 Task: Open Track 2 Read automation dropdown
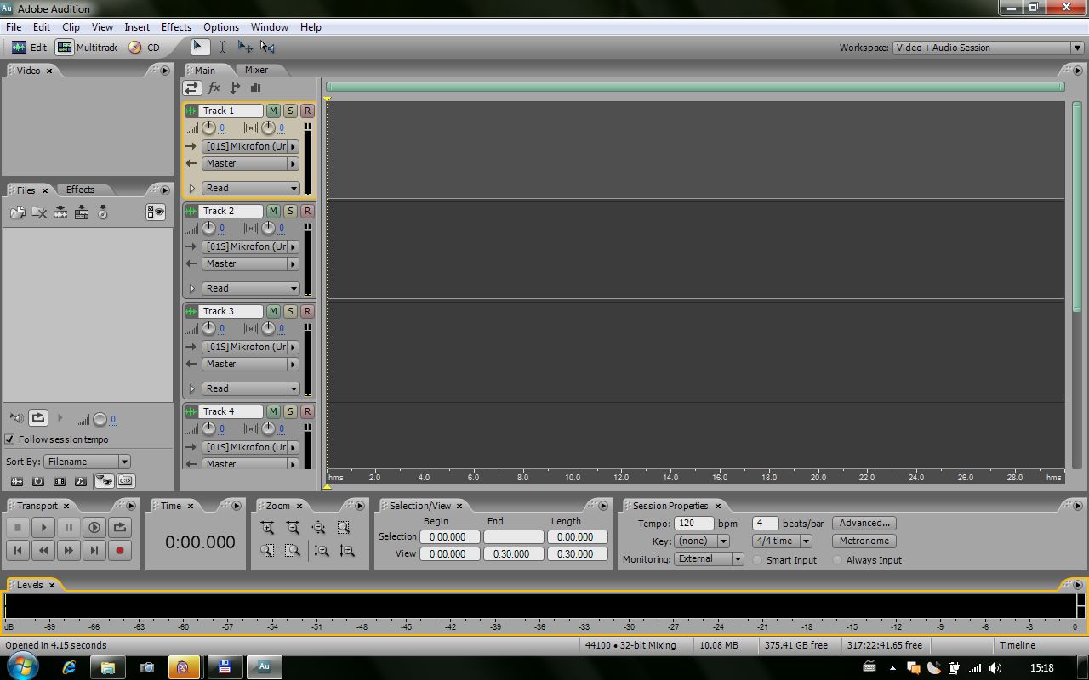(x=251, y=288)
